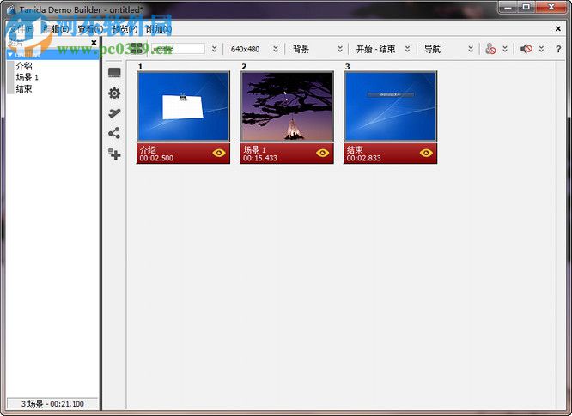Click the grid icon beside the title field
The image size is (572, 416).
136,48
